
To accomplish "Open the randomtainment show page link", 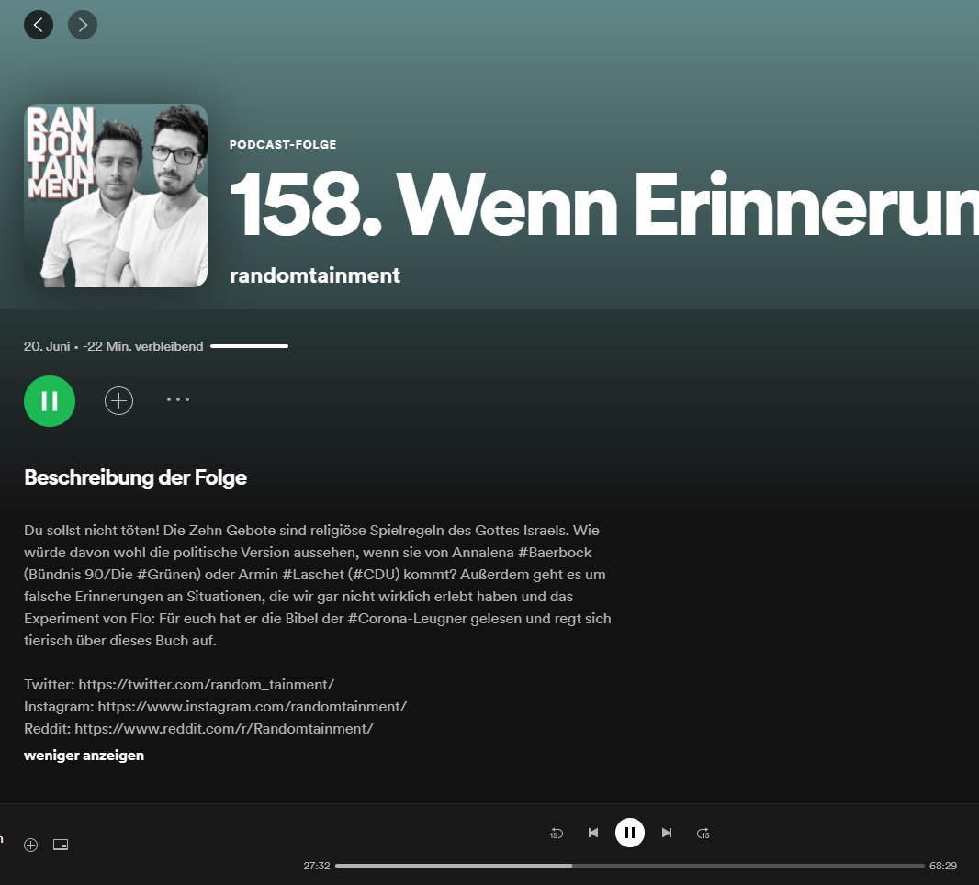I will (315, 275).
